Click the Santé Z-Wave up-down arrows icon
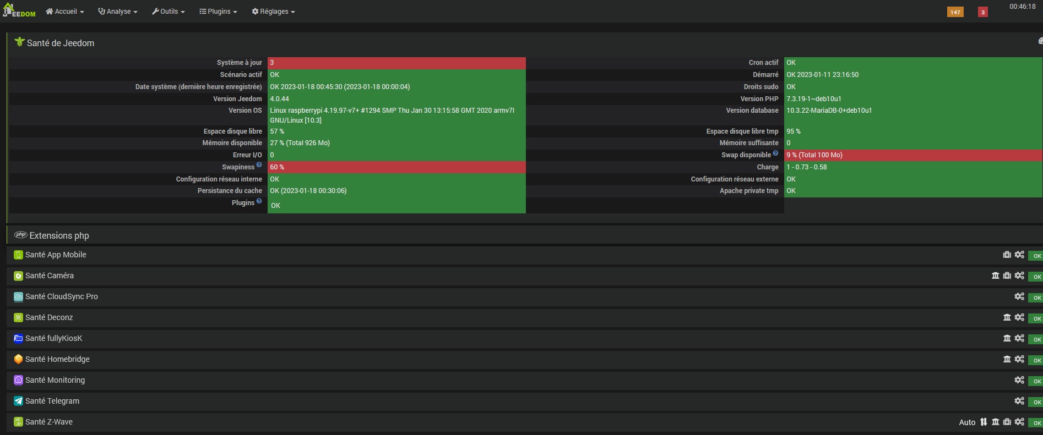This screenshot has width=1043, height=435. 984,422
